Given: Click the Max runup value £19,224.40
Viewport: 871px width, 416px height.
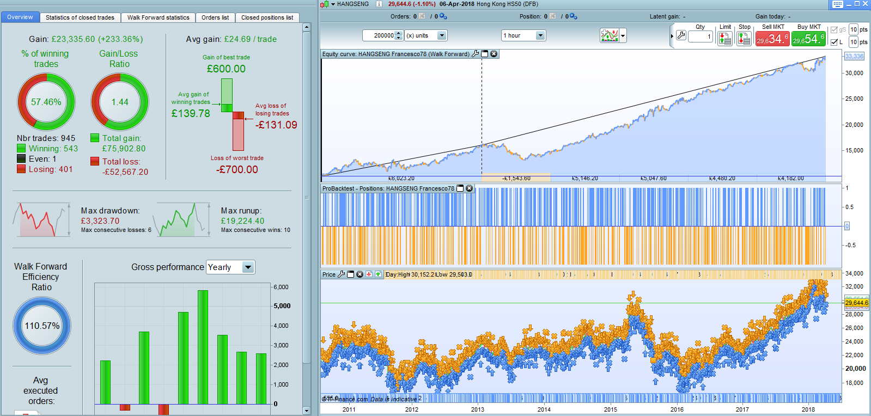Looking at the screenshot, I should coord(242,221).
